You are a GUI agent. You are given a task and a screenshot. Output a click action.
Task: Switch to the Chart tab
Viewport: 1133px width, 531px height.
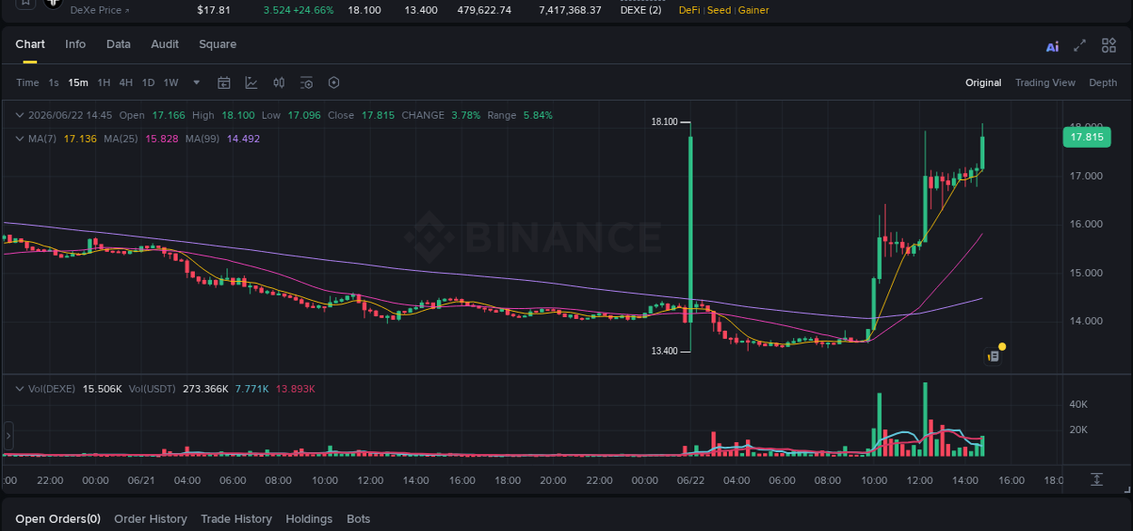pos(30,44)
